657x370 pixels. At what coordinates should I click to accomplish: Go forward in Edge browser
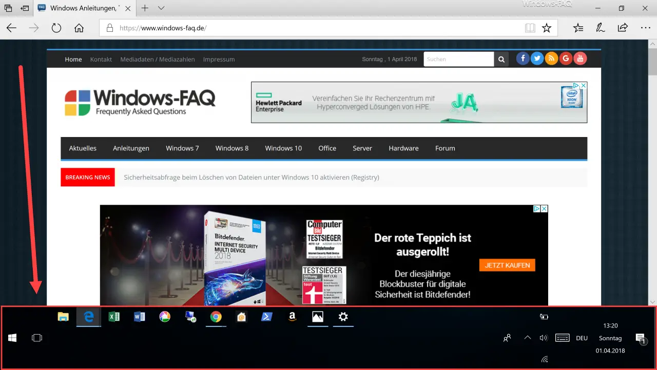pos(34,28)
